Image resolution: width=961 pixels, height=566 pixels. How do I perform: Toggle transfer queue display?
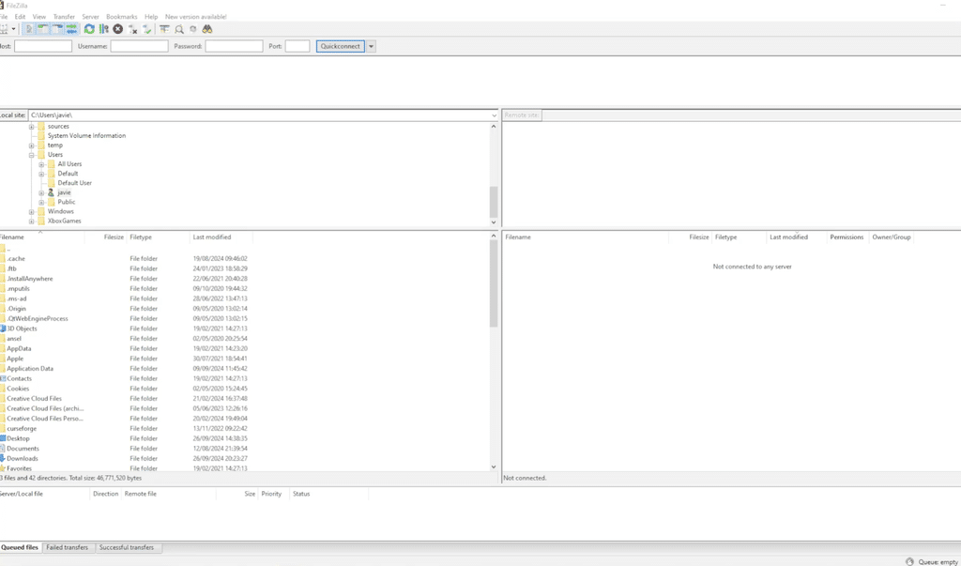click(x=71, y=29)
